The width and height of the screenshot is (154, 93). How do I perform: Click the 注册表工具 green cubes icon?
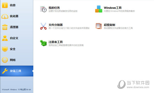[x=43, y=43]
